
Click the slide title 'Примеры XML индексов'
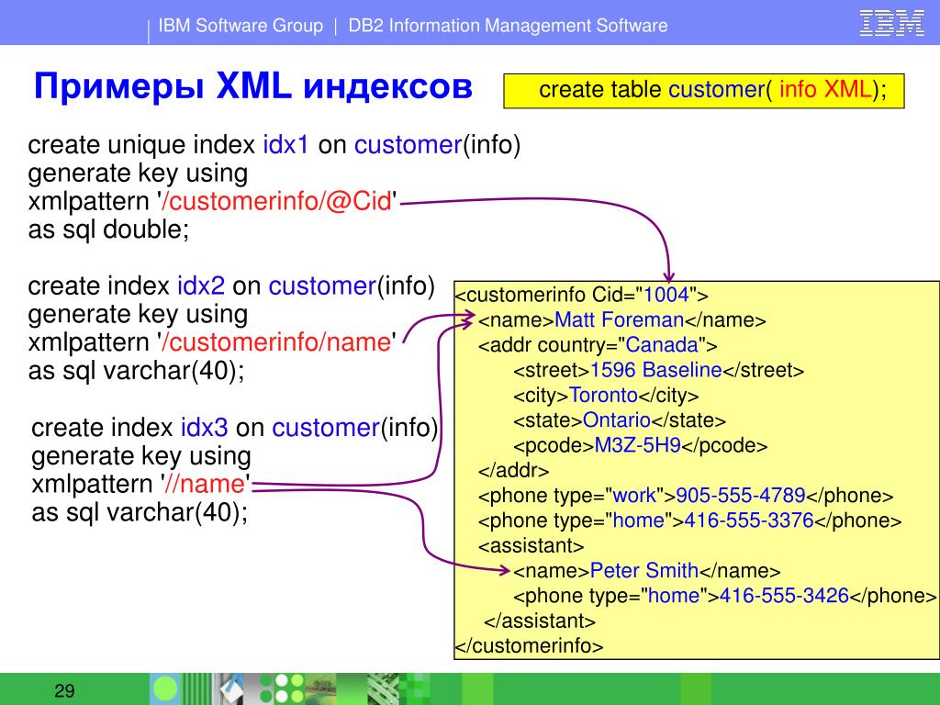(253, 85)
